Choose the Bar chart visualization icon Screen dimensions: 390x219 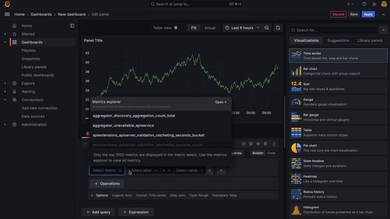coord(296,71)
